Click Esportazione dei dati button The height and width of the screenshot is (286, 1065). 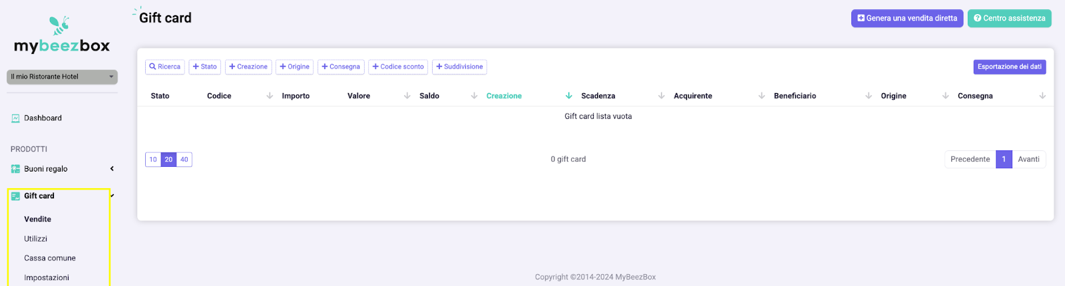(x=1010, y=67)
